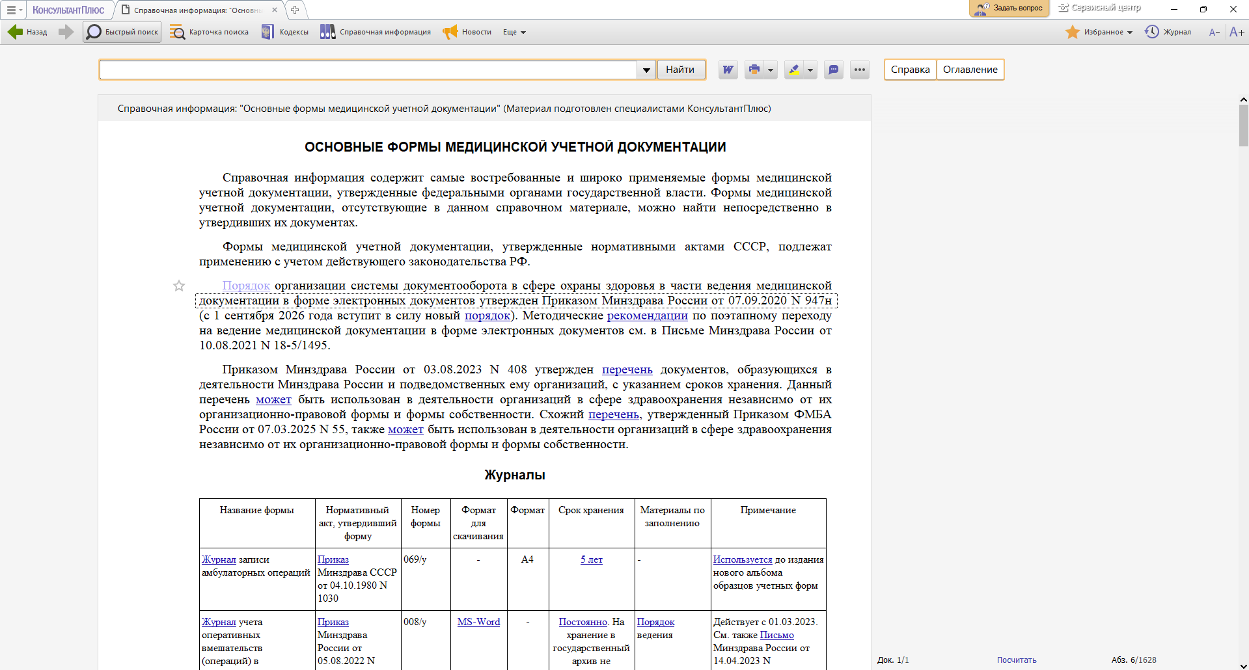Image resolution: width=1249 pixels, height=670 pixels.
Task: Switch to the Оглавление tab
Action: click(970, 70)
